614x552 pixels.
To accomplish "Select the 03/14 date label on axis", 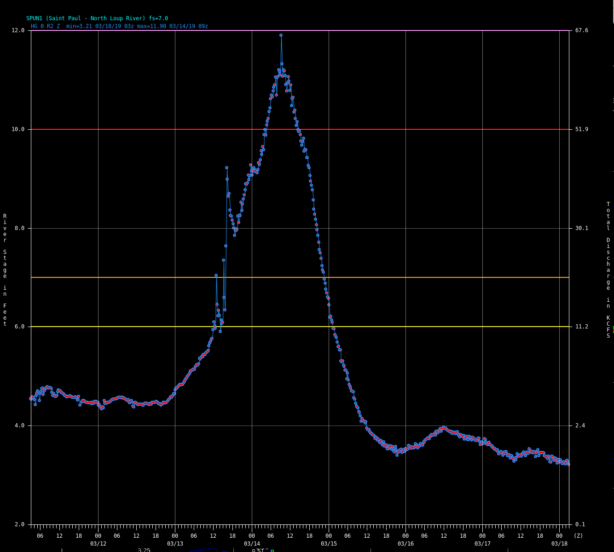I will click(x=252, y=544).
